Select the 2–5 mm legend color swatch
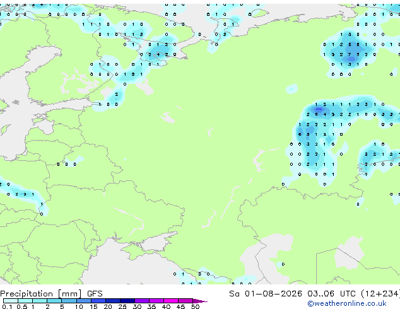The height and width of the screenshot is (309, 400). coord(54,301)
